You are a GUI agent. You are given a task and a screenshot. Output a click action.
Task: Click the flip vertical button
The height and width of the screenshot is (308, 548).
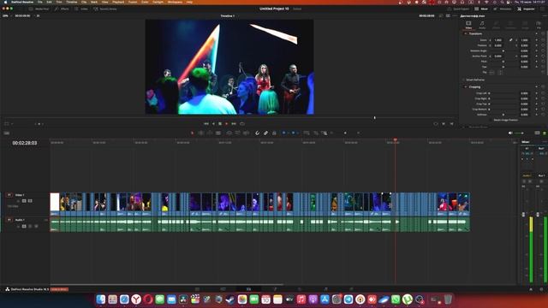tap(500, 72)
